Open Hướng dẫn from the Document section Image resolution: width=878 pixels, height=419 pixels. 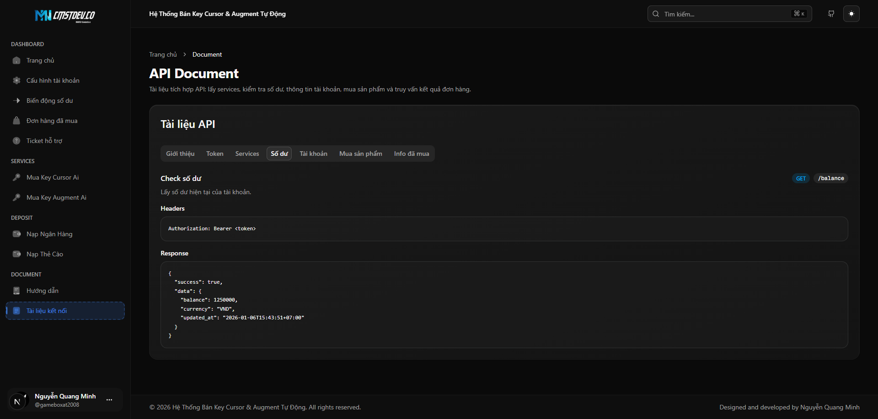[x=42, y=291]
